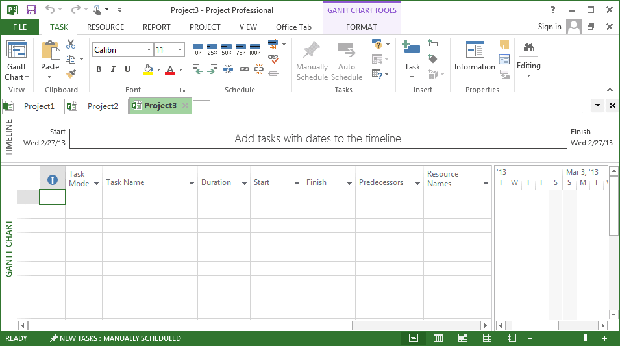Toggle Italic text style
Viewport: 620px width, 346px height.
[x=113, y=69]
